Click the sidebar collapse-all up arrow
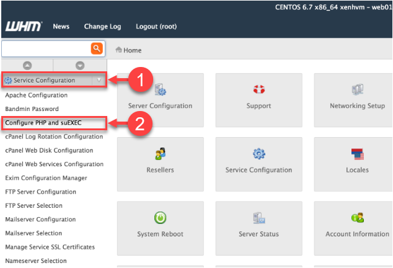 pyautogui.click(x=27, y=65)
